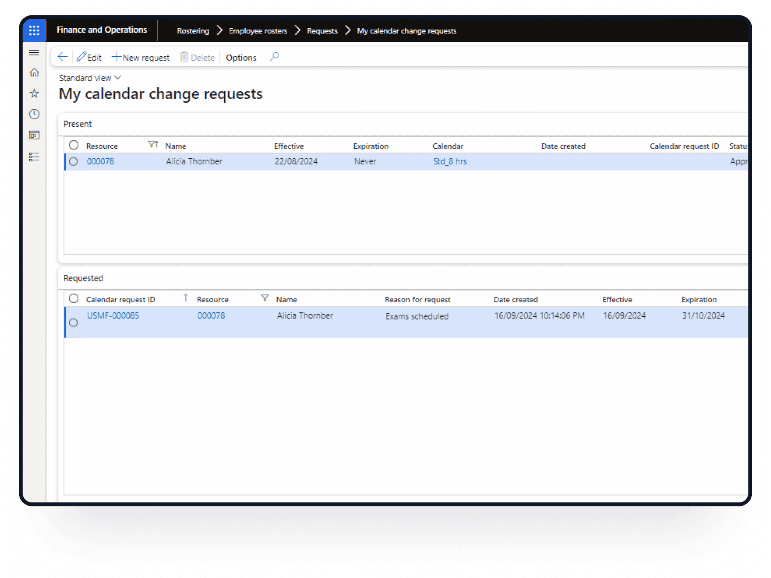771x578 pixels.
Task: Expand the Standard view dropdown
Action: (x=90, y=78)
